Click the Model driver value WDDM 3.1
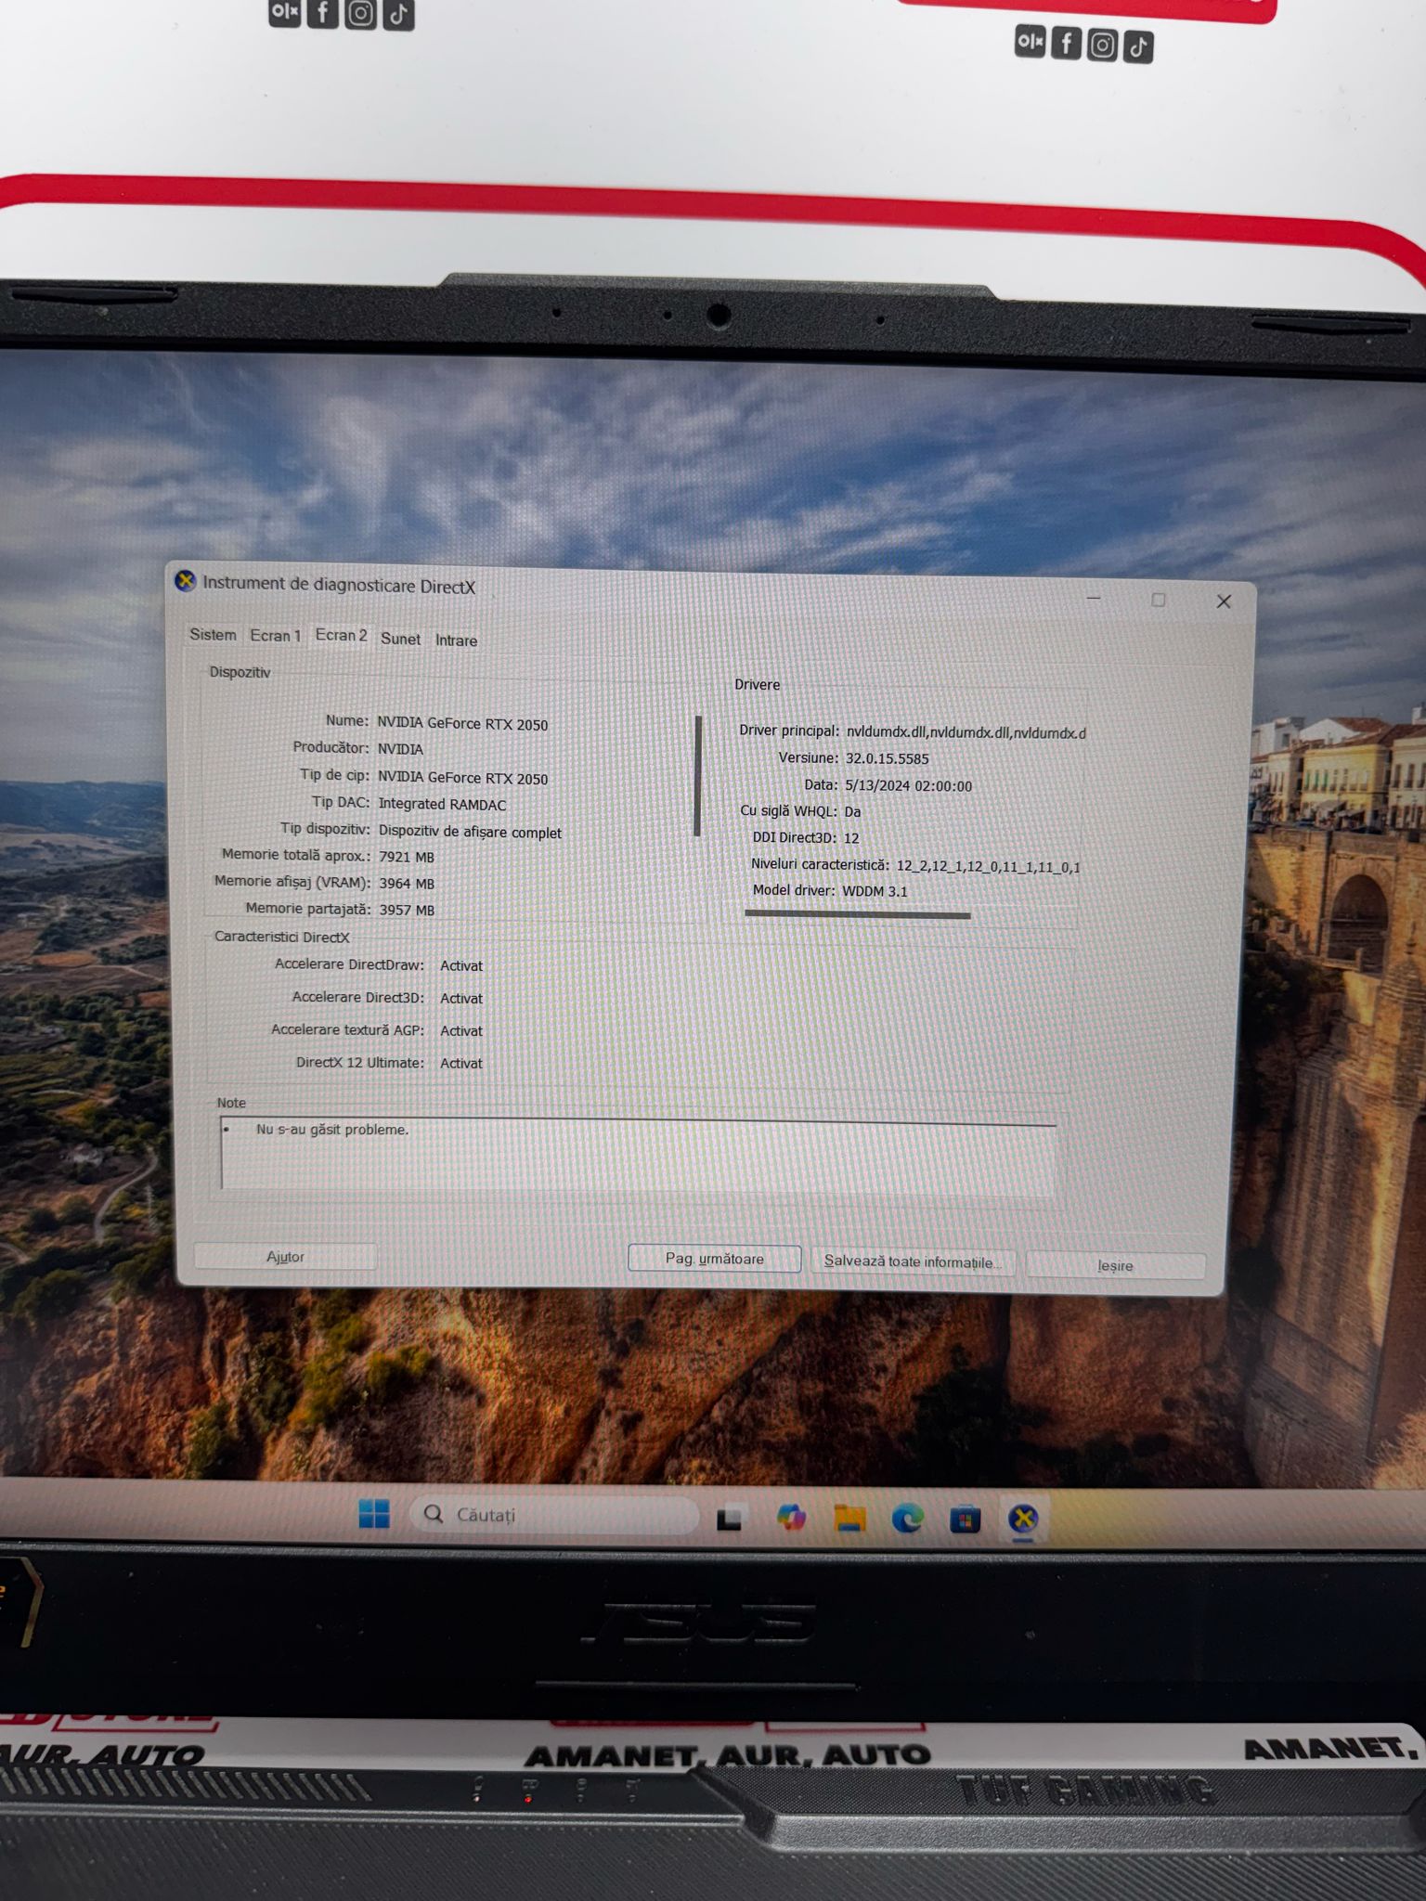Viewport: 1426px width, 1901px height. [x=875, y=891]
